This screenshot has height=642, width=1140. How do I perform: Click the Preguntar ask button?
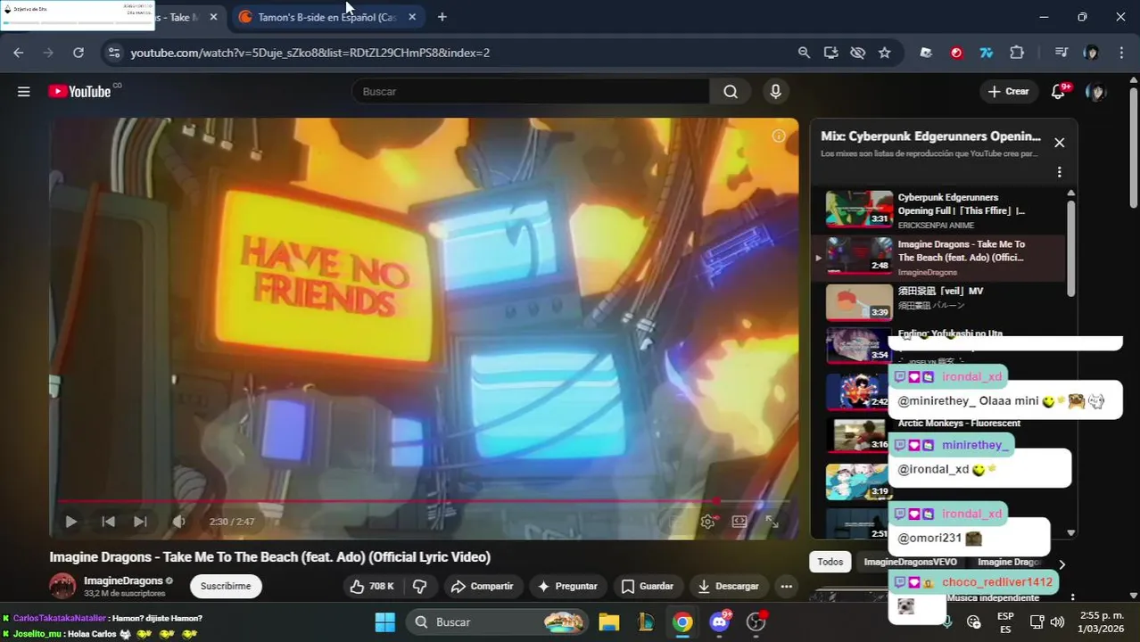pos(568,586)
